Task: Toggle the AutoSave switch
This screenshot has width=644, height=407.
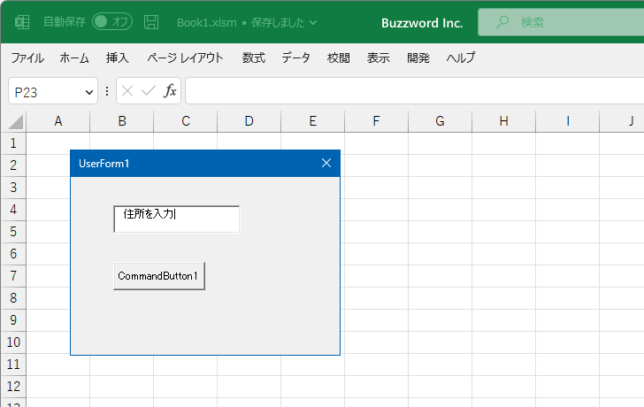Action: coord(112,22)
